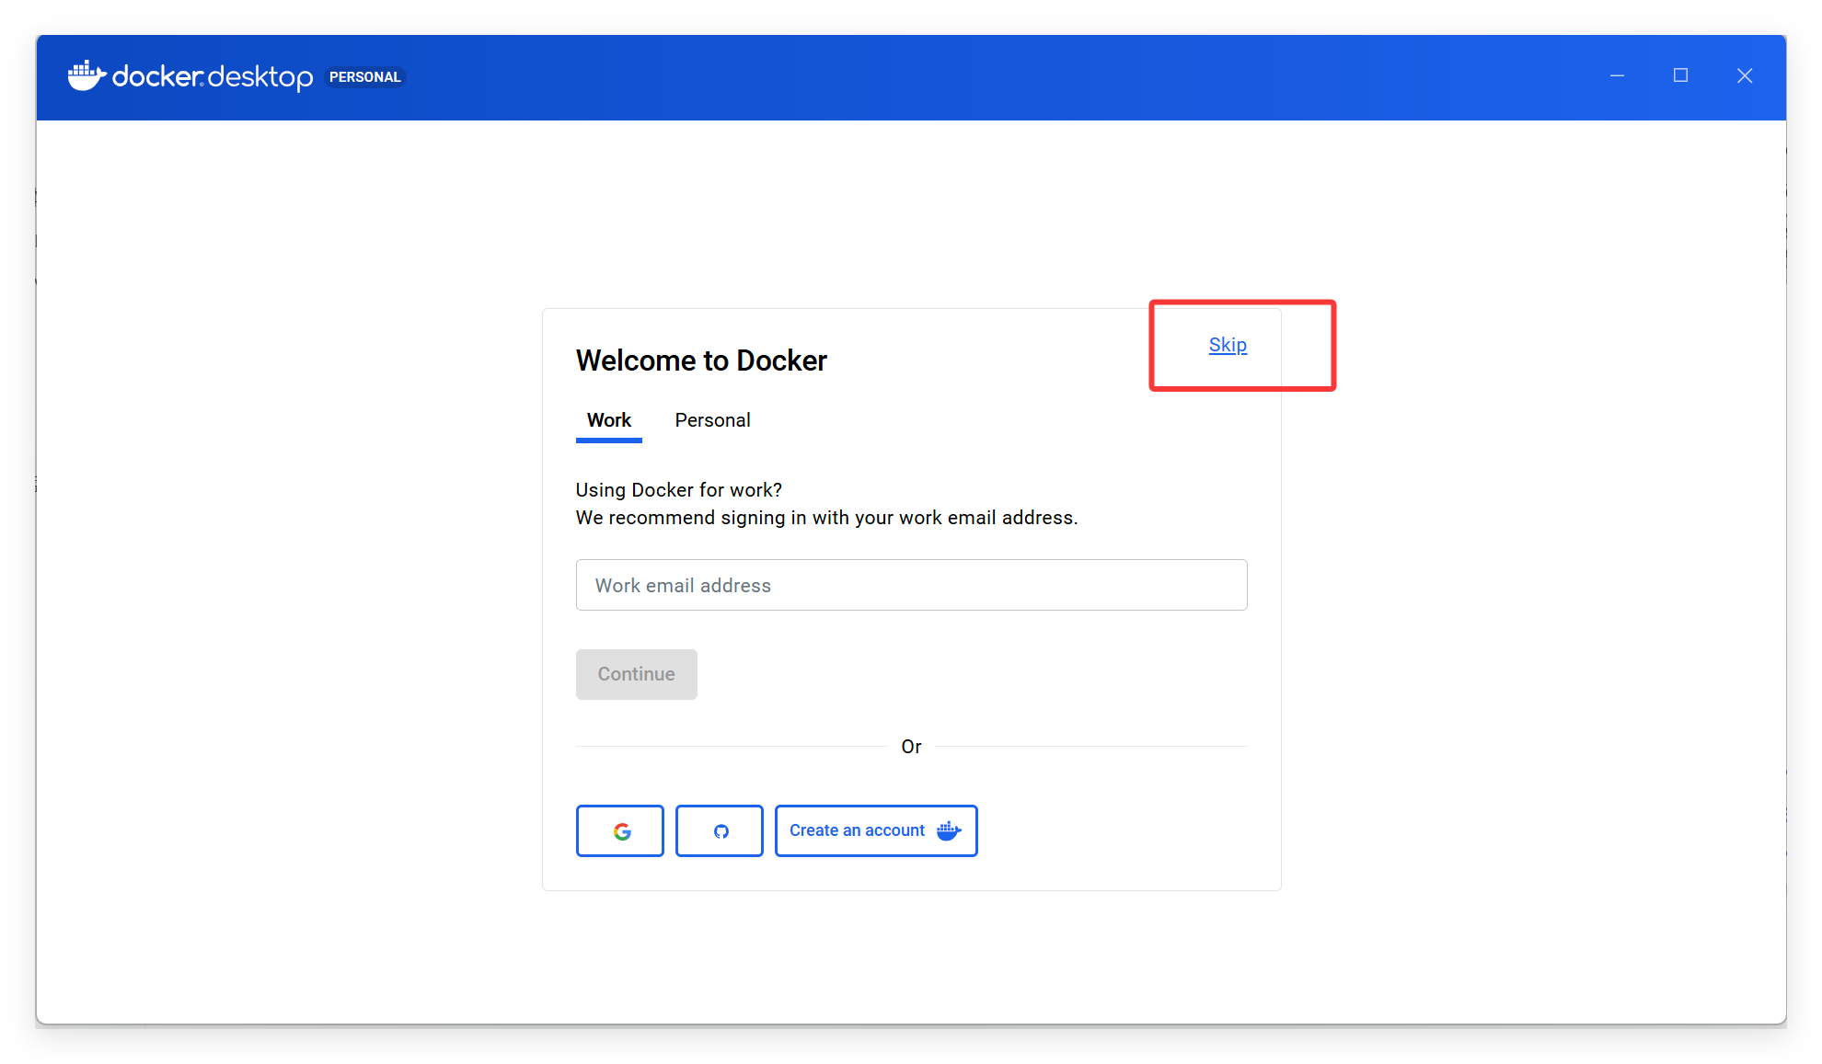Minimize the Docker Desktop window
This screenshot has width=1822, height=1064.
coord(1617,76)
